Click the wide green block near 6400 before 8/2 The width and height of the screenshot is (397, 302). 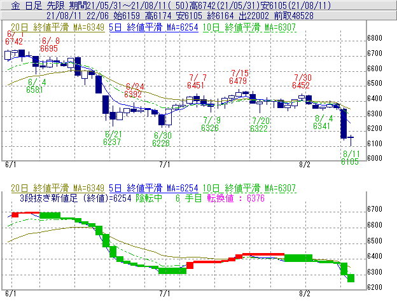click(x=298, y=258)
